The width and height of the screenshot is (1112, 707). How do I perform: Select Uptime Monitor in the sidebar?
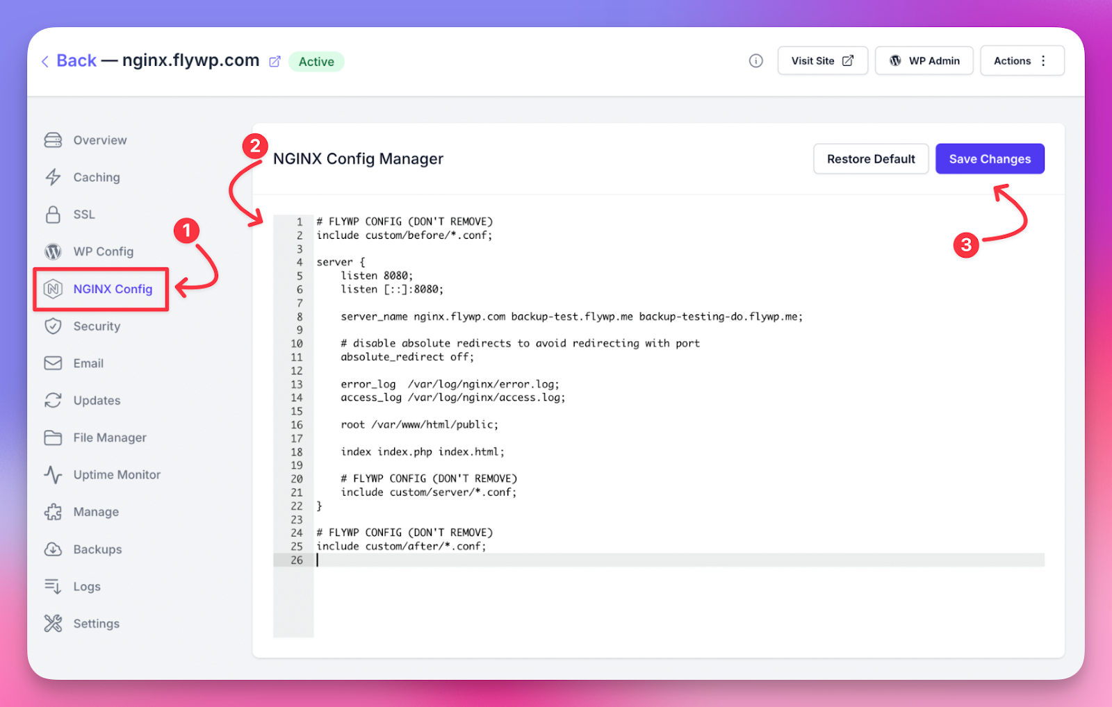point(117,474)
